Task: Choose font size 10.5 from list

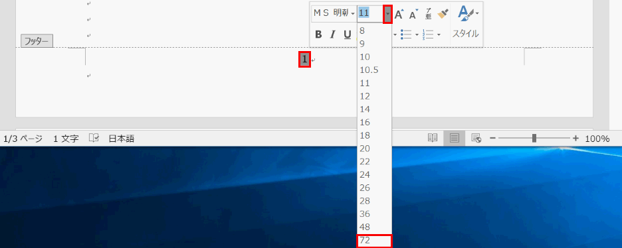Action: pos(374,70)
